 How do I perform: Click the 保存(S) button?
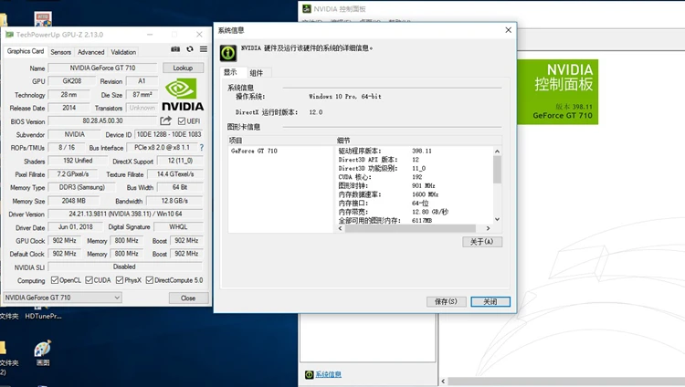[x=446, y=301]
